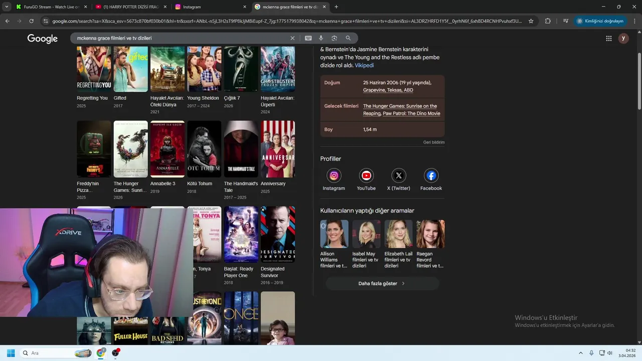Open The Hunger Games: Sunrise on the Reaping link
This screenshot has height=361, width=642.
coord(400,110)
